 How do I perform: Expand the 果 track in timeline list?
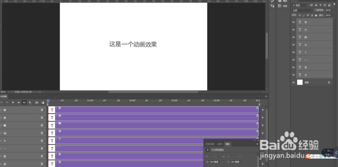(1, 110)
